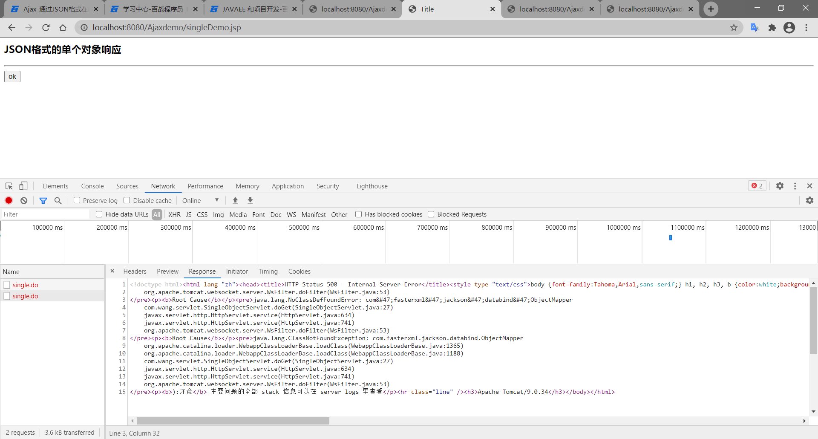Open the Performance panel

[205, 186]
